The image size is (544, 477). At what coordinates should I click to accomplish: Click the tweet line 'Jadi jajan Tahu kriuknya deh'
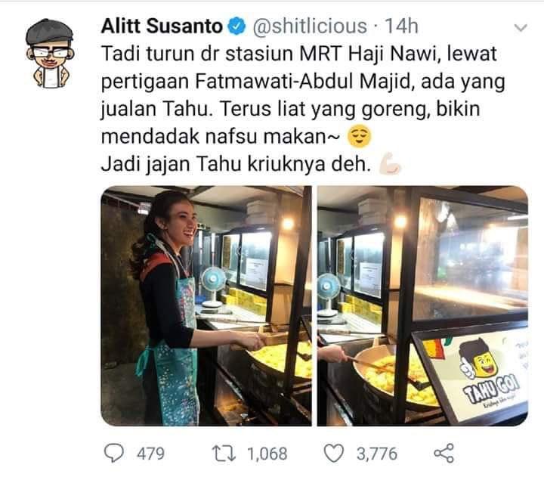pyautogui.click(x=236, y=164)
